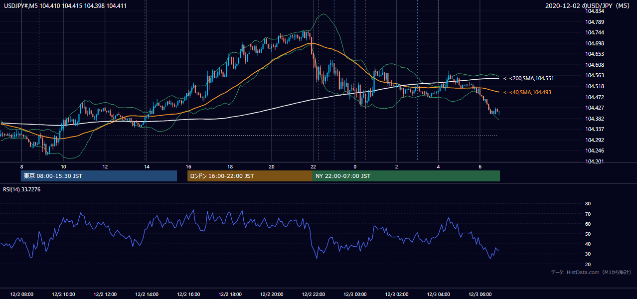This screenshot has height=299, width=637.
Task: Click the 2020-12-02 USD/JPY (M5) chart title
Action: [588, 6]
